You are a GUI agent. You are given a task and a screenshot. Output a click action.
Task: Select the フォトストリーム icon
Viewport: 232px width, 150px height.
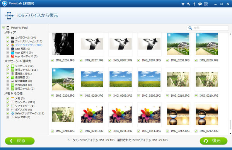point(13,41)
